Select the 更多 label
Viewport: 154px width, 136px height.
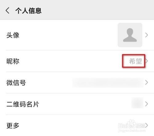click(x=13, y=126)
